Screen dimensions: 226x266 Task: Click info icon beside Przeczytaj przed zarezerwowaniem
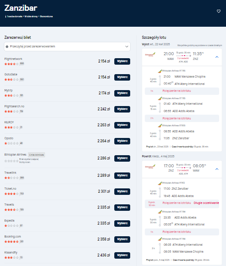point(7,47)
